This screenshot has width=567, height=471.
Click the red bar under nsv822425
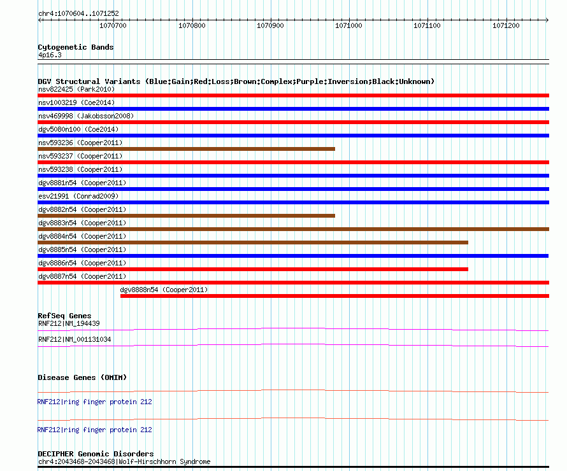pyautogui.click(x=293, y=95)
